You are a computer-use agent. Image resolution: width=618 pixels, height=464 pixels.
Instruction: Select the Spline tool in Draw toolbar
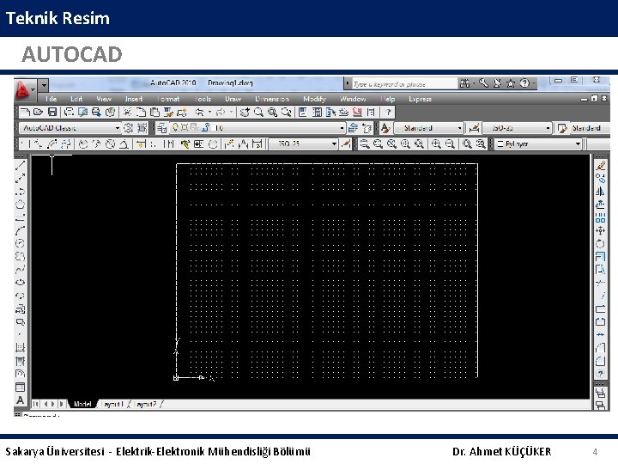pos(20,269)
